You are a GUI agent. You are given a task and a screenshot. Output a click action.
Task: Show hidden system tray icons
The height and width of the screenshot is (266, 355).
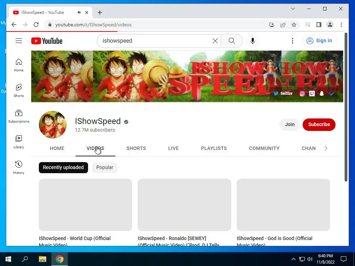[293, 259]
